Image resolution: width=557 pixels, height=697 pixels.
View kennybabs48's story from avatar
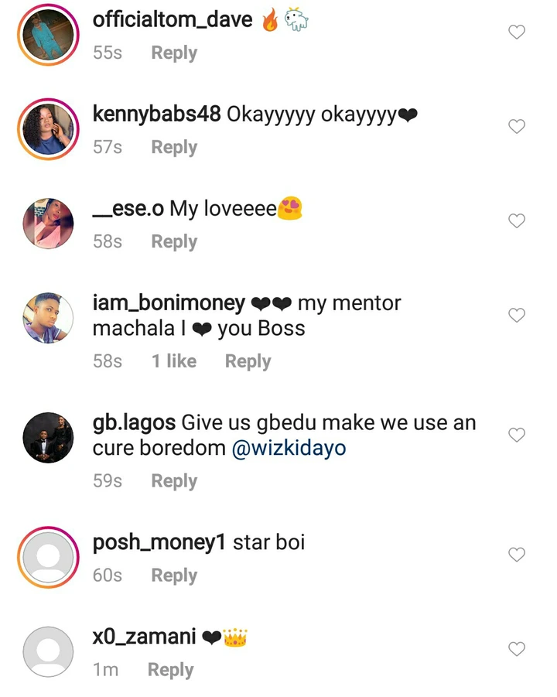[49, 129]
